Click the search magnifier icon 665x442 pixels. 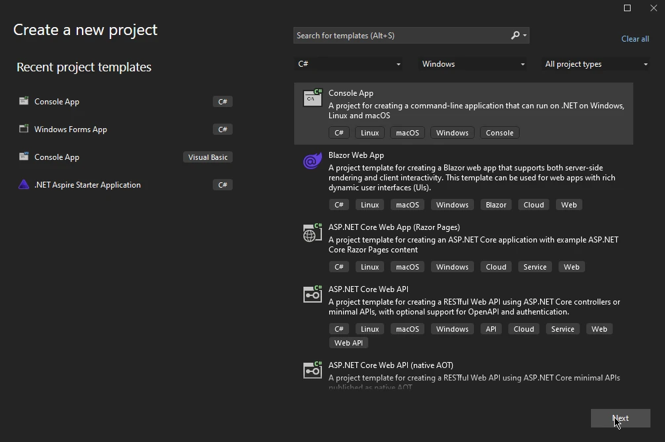pyautogui.click(x=516, y=36)
